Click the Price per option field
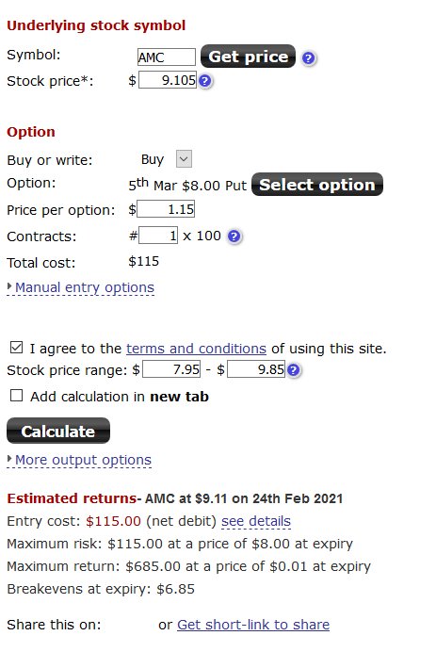Screen dimensions: 436x652 [x=166, y=209]
